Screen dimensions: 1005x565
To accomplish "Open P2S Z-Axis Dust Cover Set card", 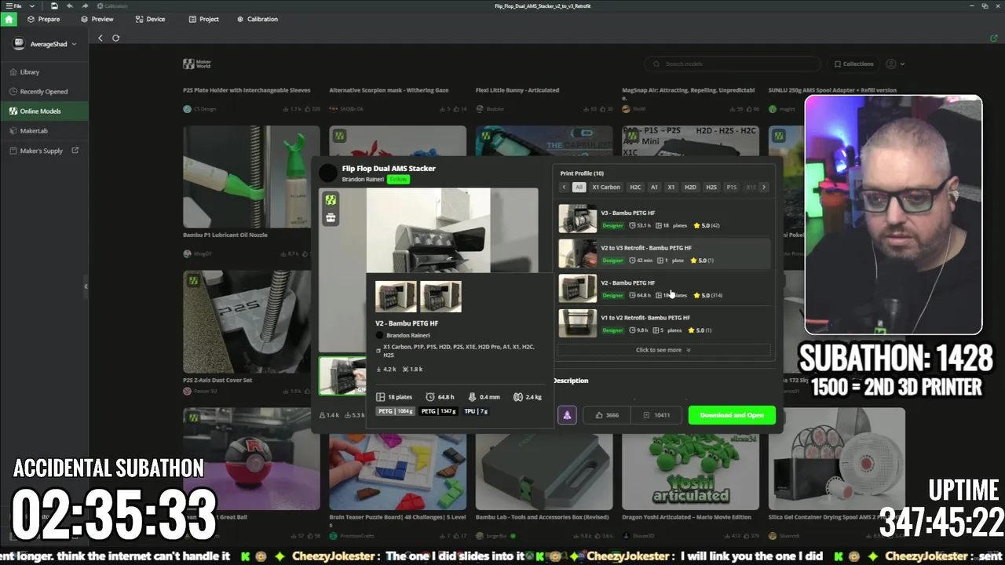I will click(251, 332).
